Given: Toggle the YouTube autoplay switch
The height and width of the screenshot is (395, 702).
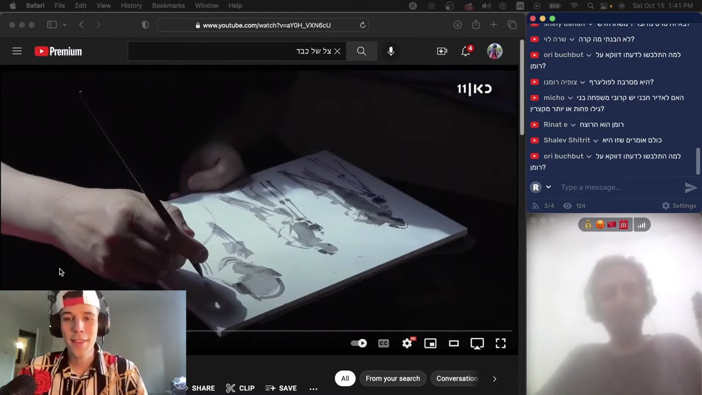Looking at the screenshot, I should coord(359,343).
